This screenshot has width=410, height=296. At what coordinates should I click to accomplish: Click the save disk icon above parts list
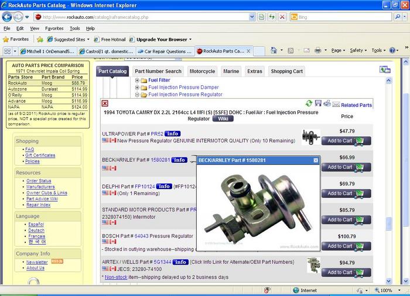pos(317,103)
